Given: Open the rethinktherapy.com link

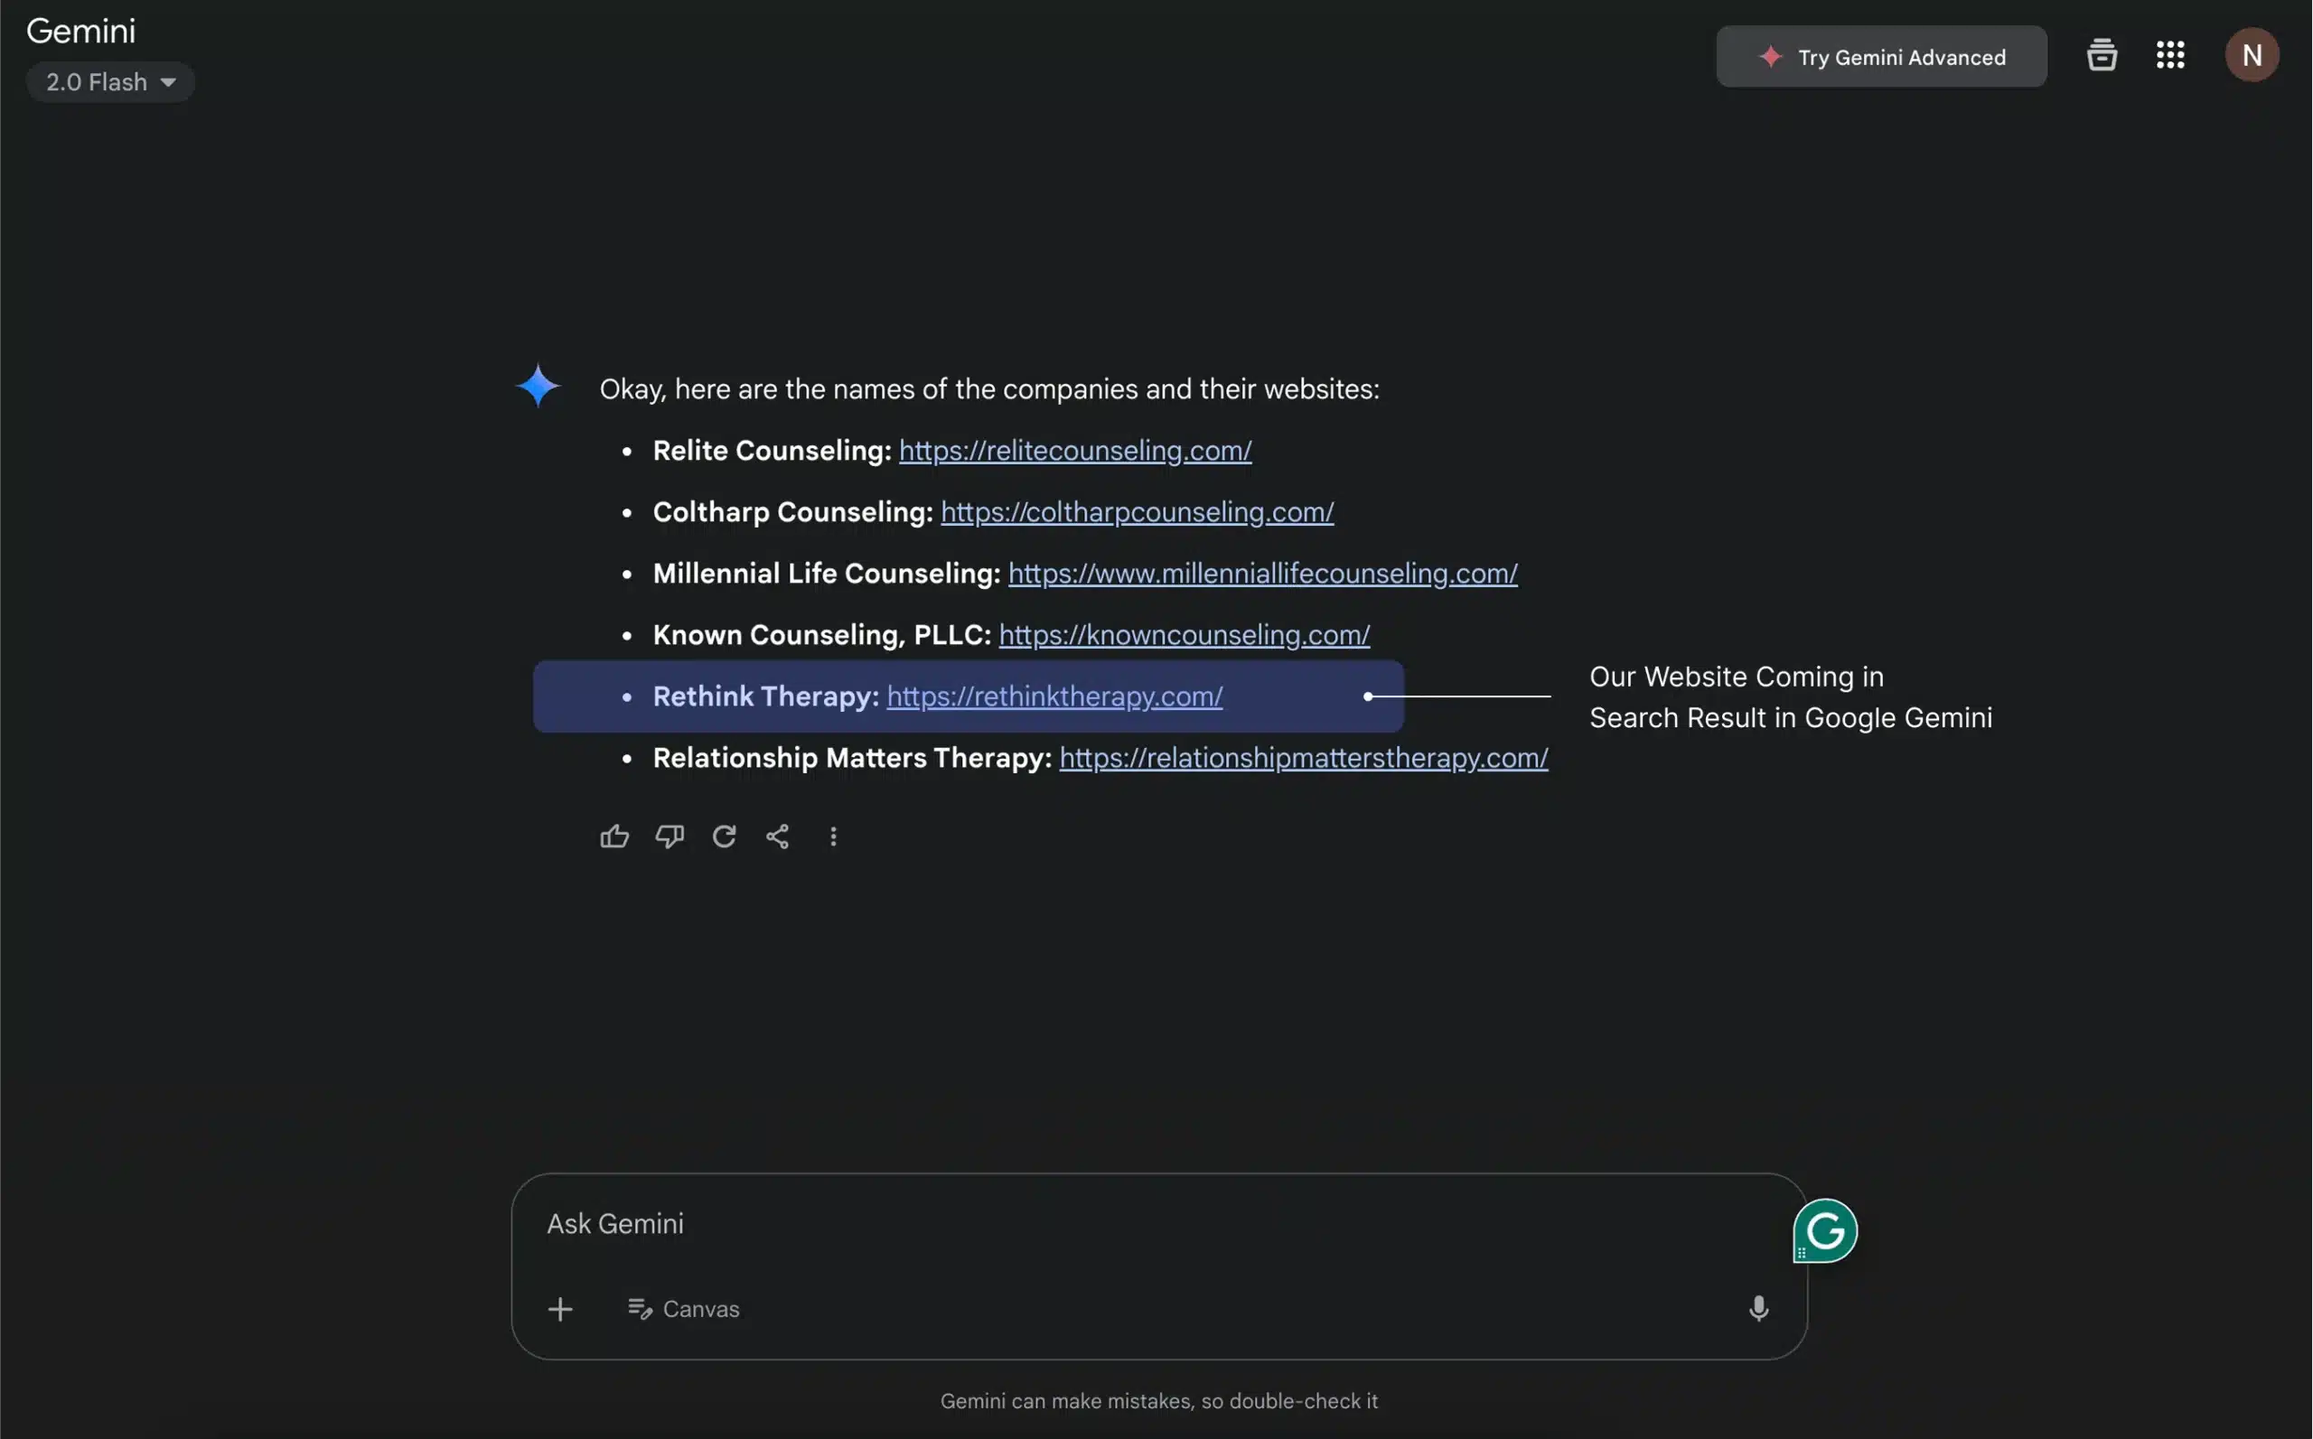Looking at the screenshot, I should (x=1054, y=696).
